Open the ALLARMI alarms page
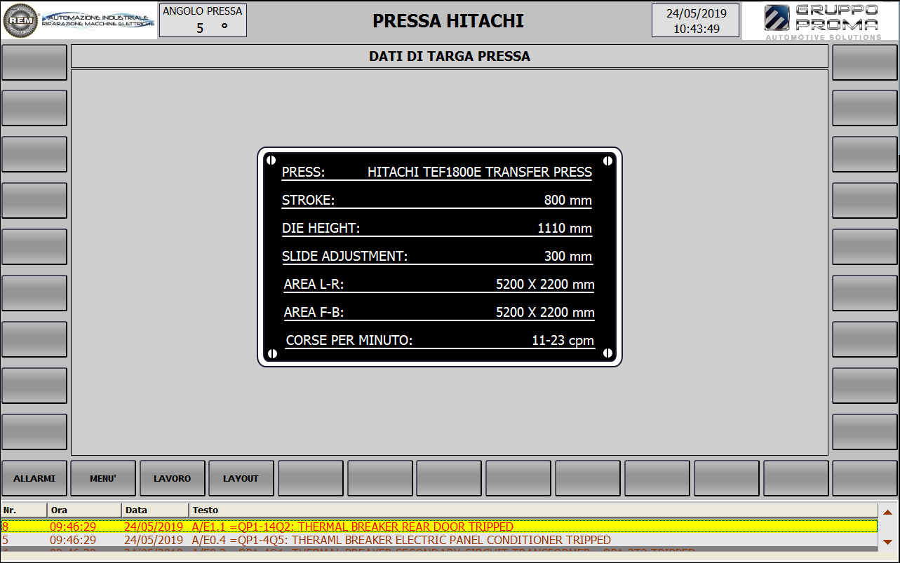 tap(34, 478)
